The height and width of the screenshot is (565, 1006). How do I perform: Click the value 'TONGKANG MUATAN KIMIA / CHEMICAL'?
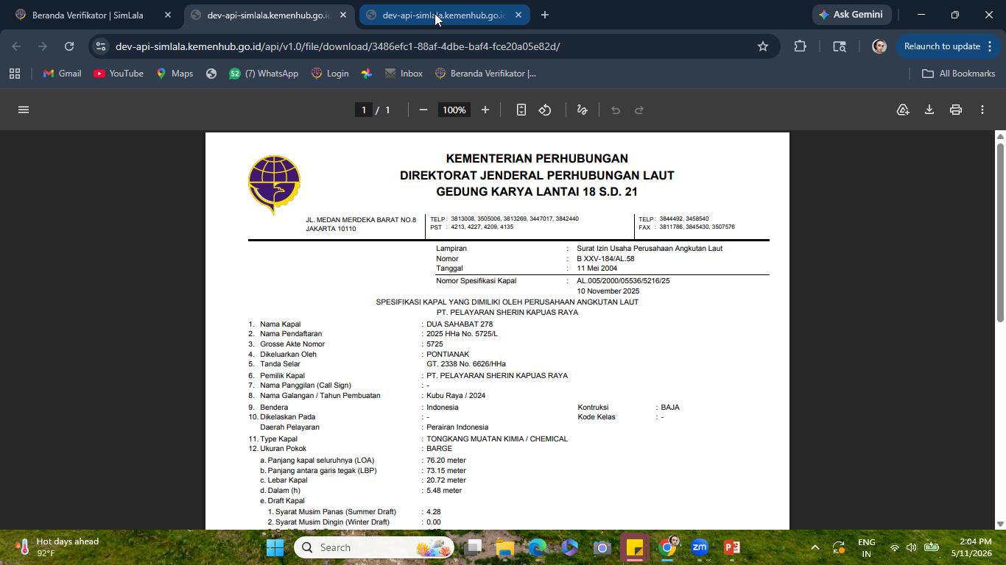coord(497,439)
